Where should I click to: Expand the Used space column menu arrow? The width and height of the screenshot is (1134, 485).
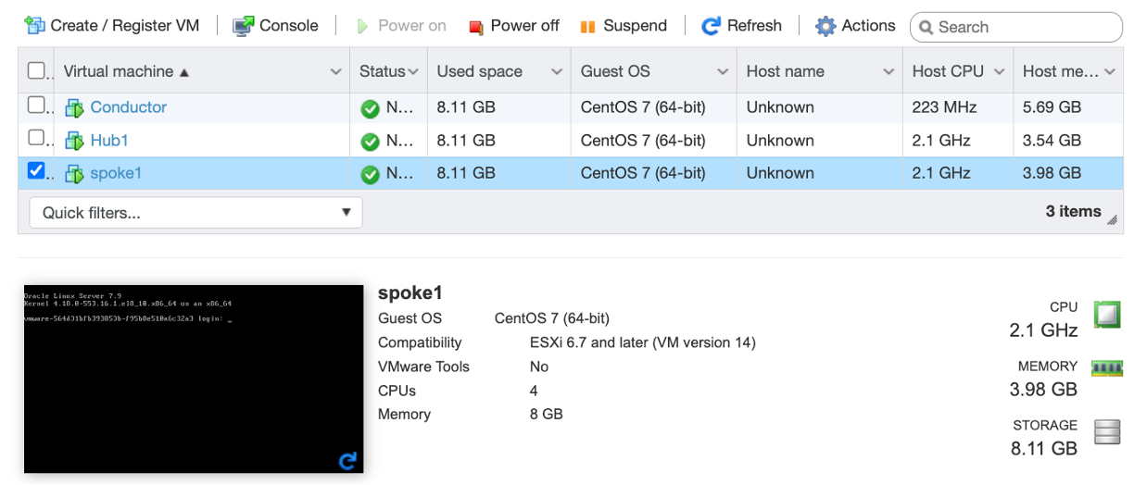point(557,71)
